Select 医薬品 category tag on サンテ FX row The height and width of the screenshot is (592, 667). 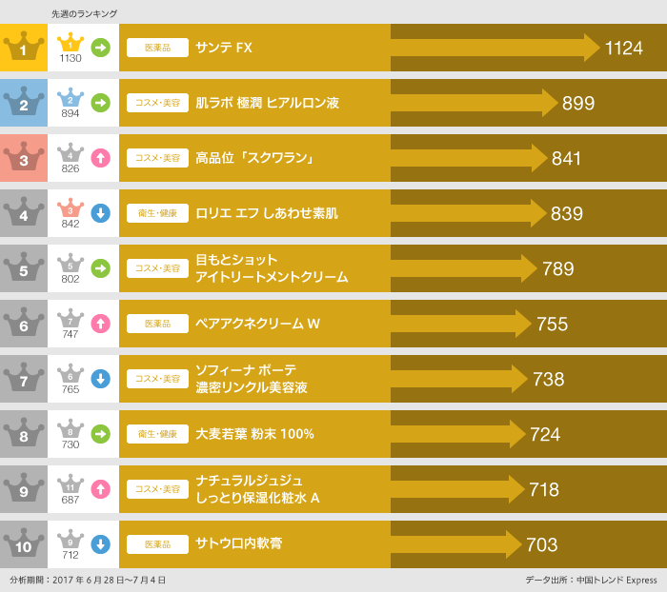pos(157,48)
